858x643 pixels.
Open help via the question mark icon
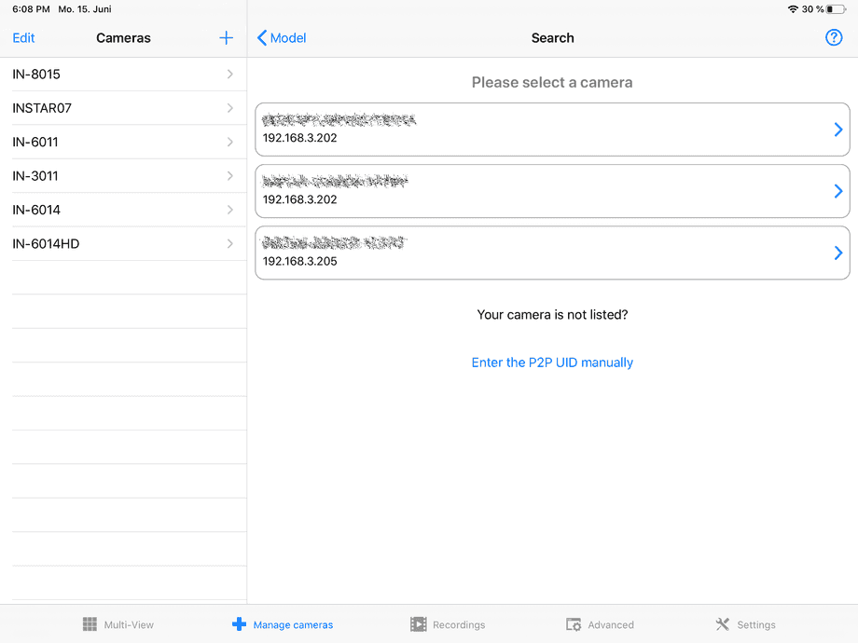click(x=834, y=37)
